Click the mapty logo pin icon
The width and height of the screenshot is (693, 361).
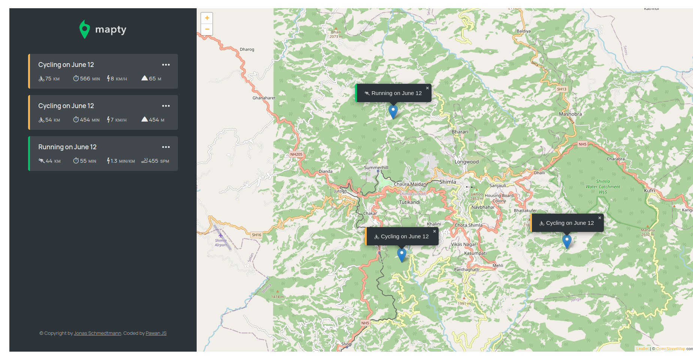[x=85, y=29]
